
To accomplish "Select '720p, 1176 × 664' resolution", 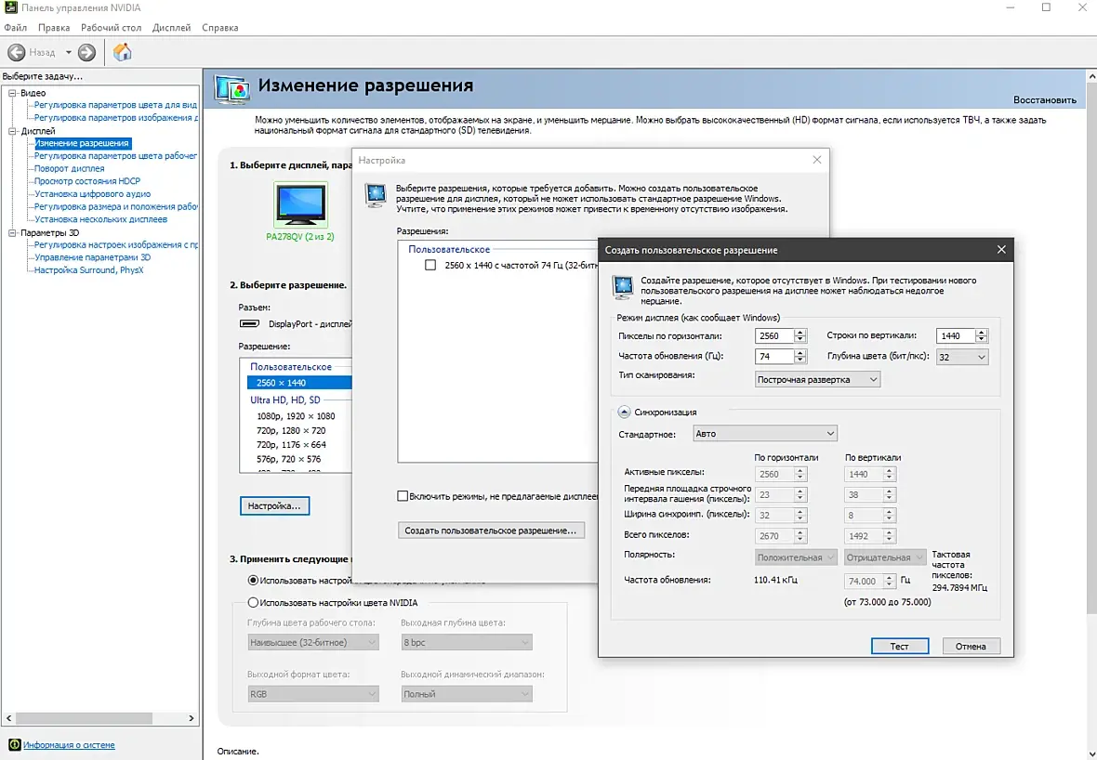I will pos(291,445).
